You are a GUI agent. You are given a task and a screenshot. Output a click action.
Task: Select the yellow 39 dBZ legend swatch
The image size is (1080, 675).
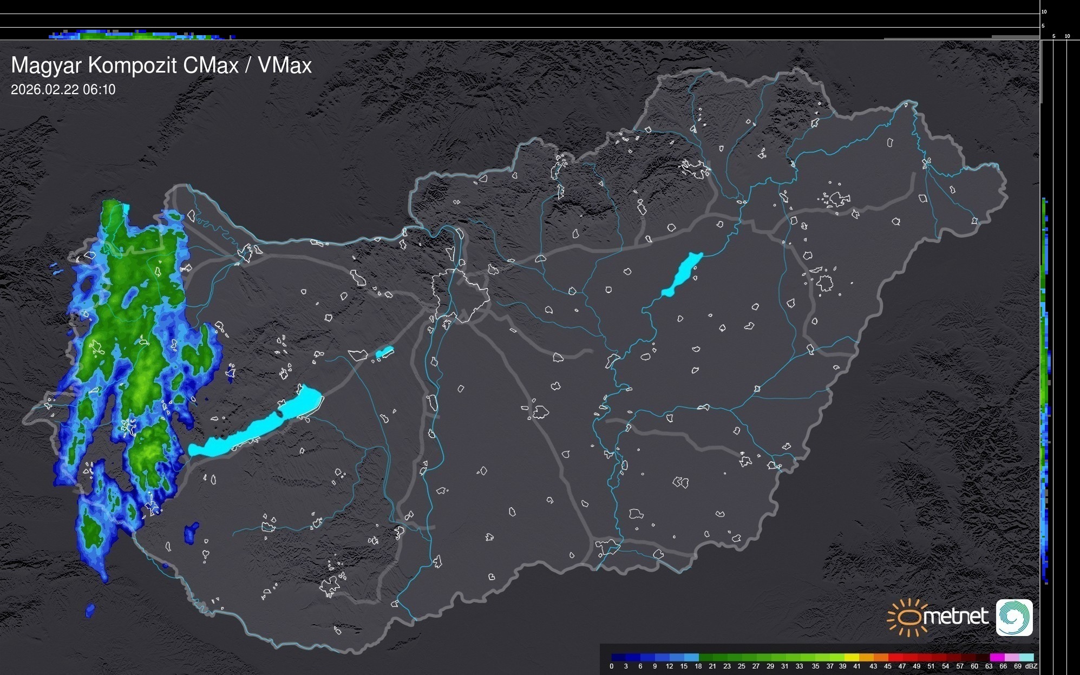point(851,658)
